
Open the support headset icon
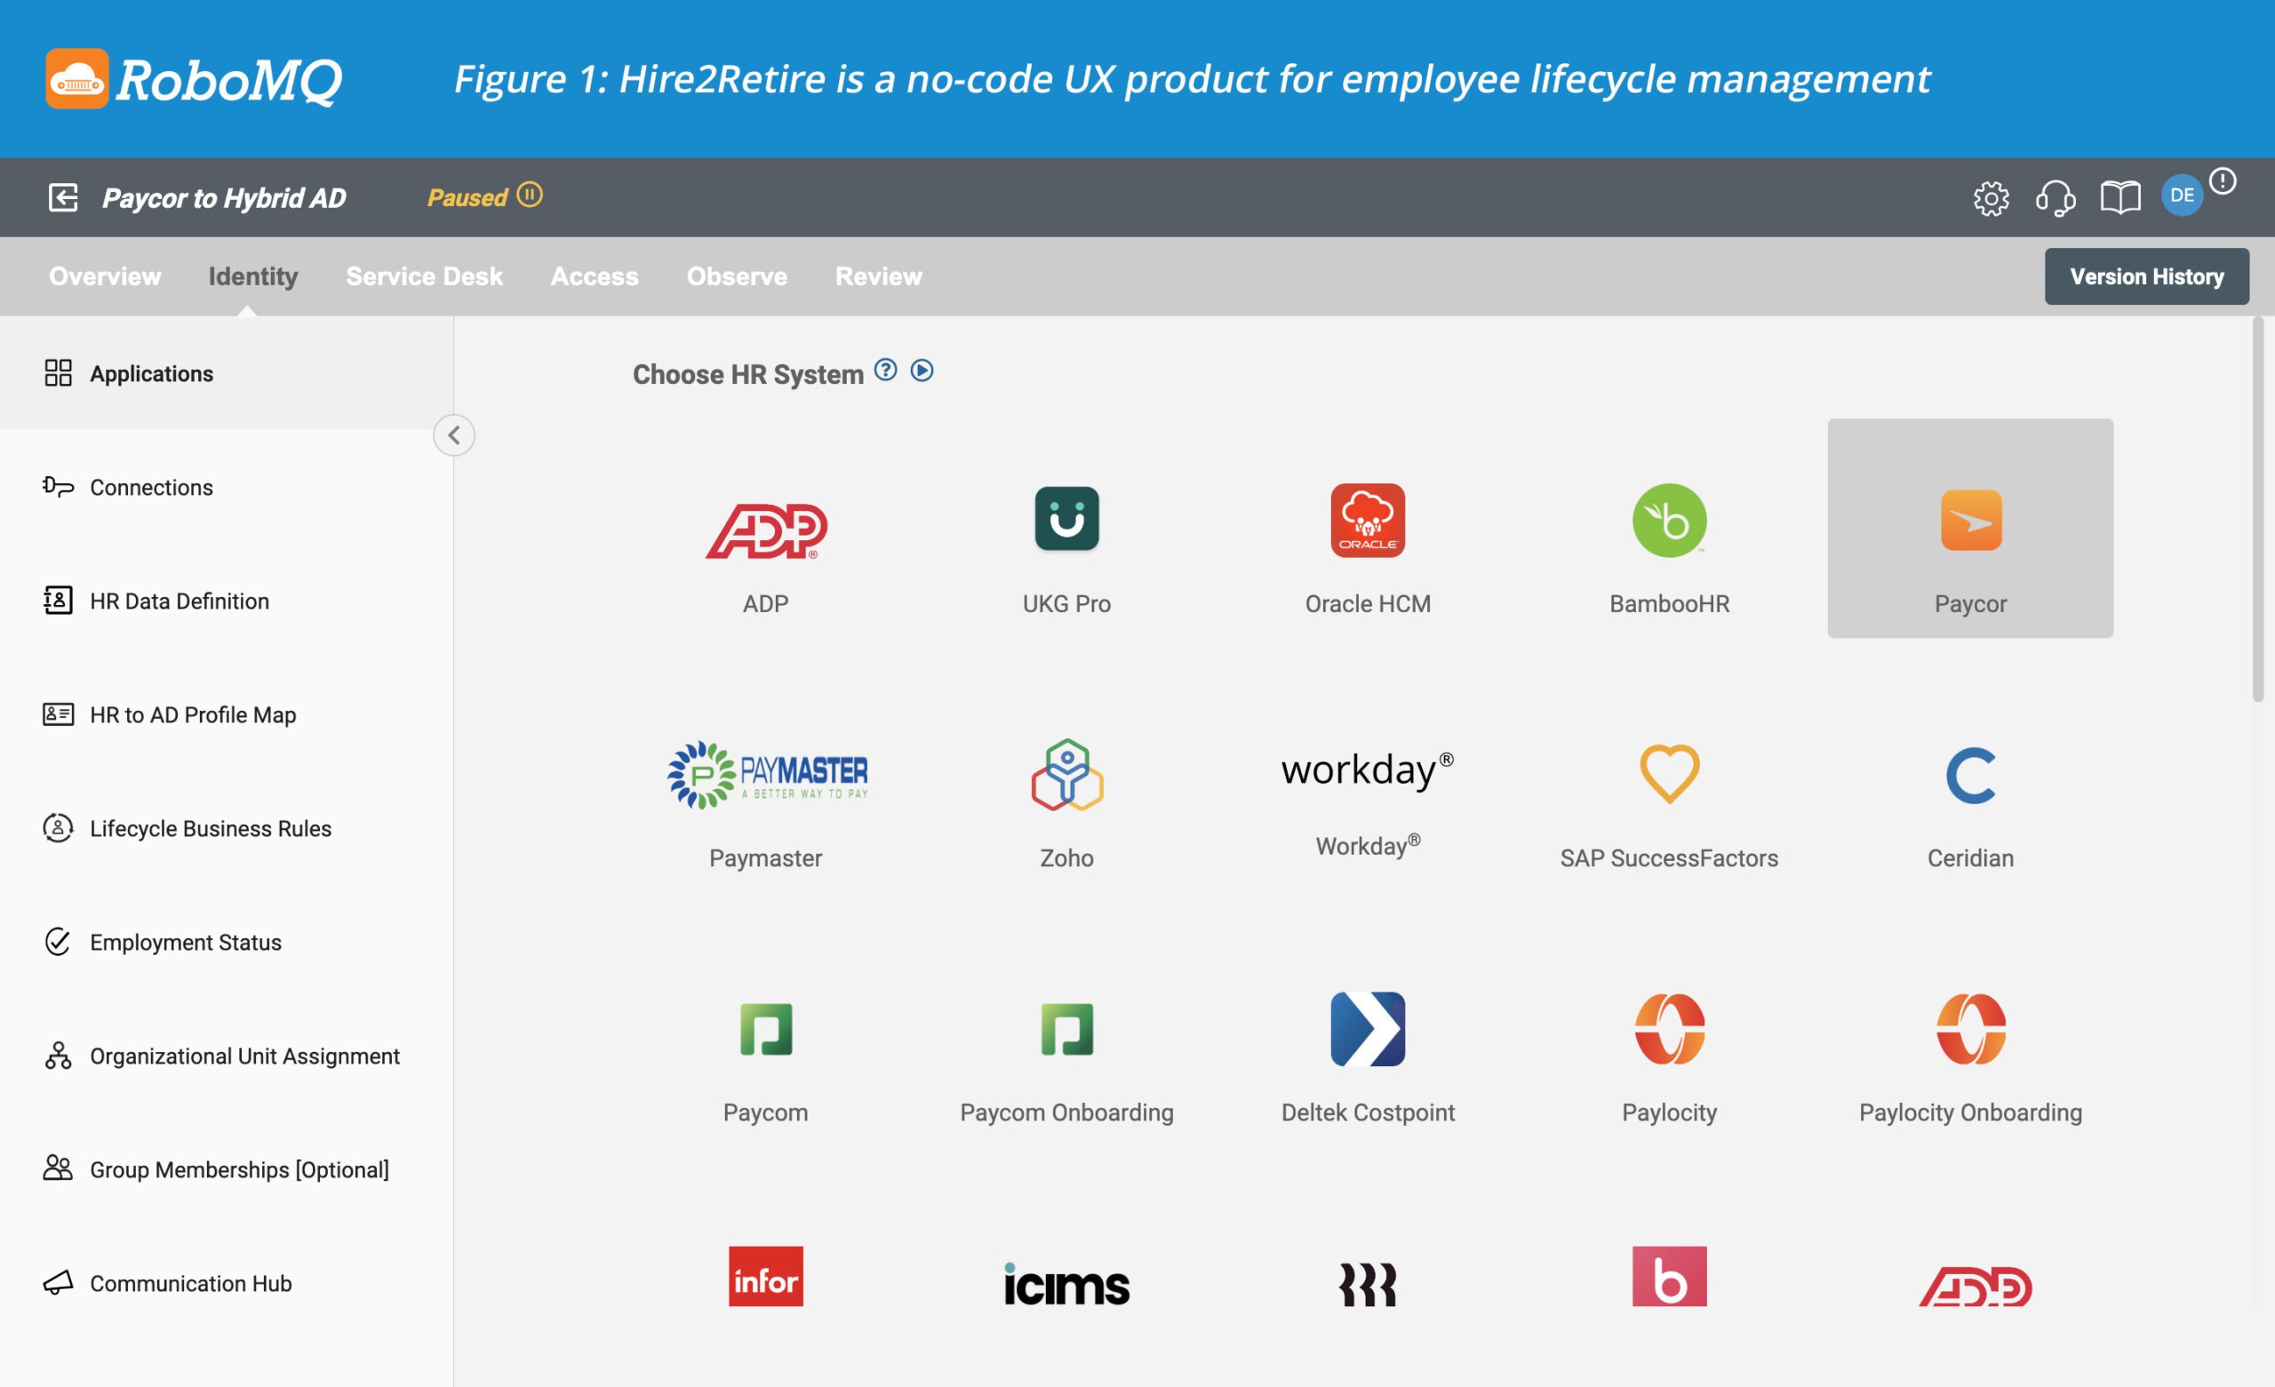point(2056,196)
